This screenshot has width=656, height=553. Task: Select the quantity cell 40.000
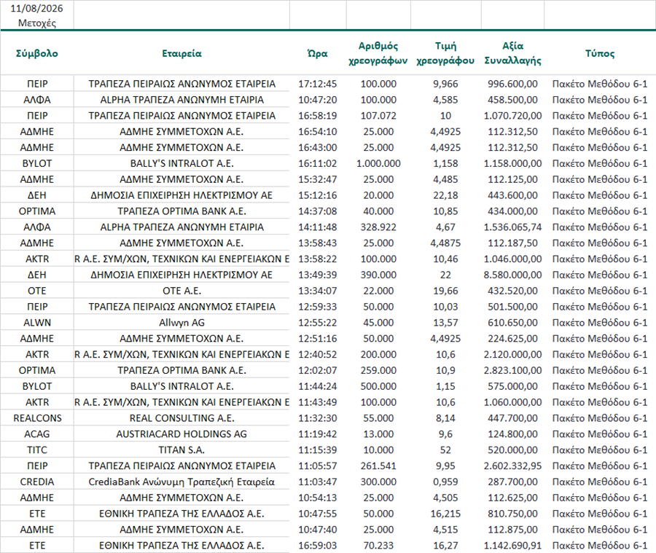378,211
